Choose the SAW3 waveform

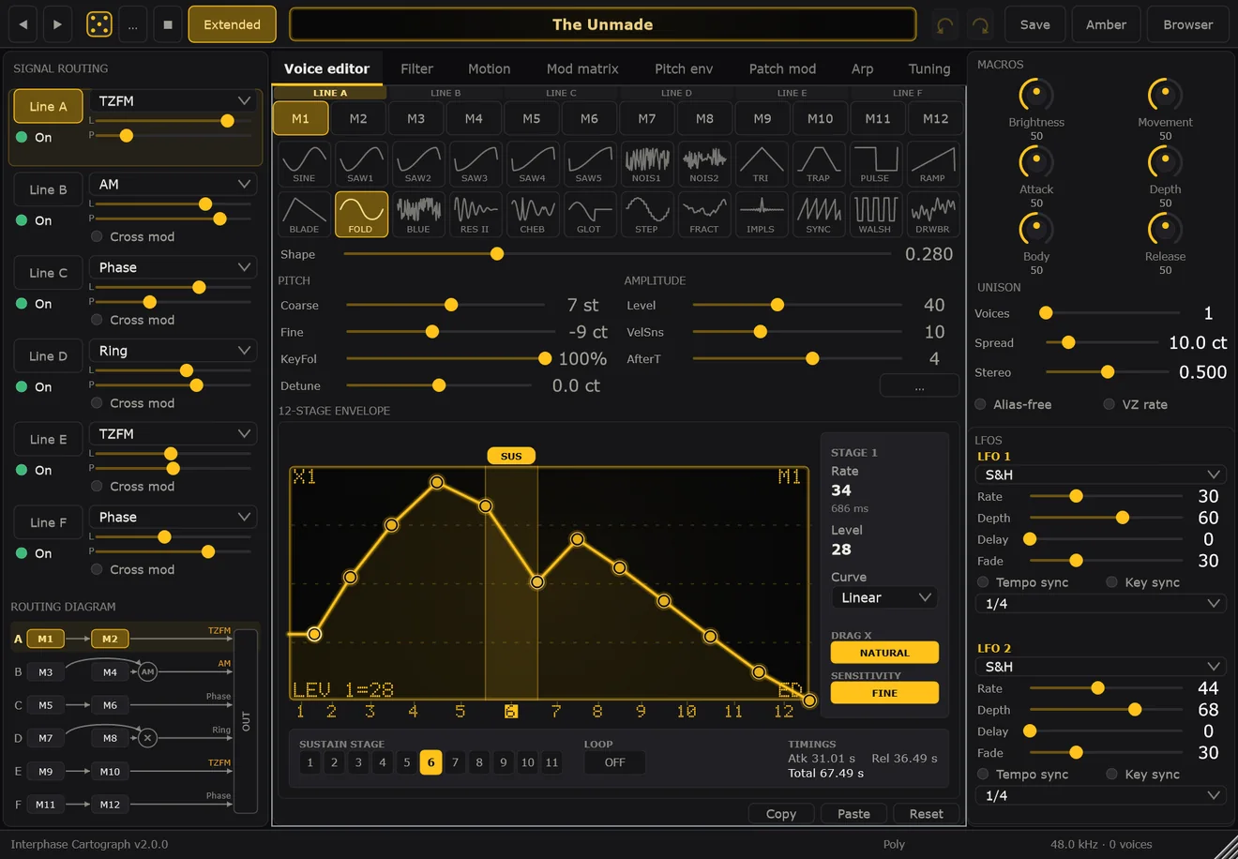476,163
